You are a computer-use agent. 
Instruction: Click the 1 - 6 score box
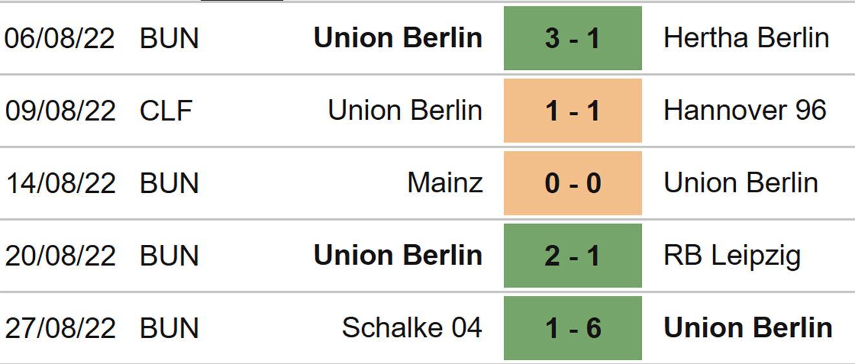(573, 328)
